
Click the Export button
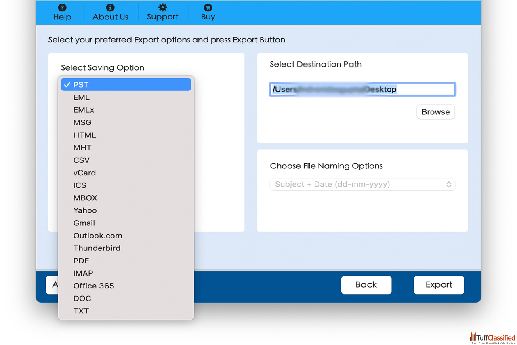[439, 285]
